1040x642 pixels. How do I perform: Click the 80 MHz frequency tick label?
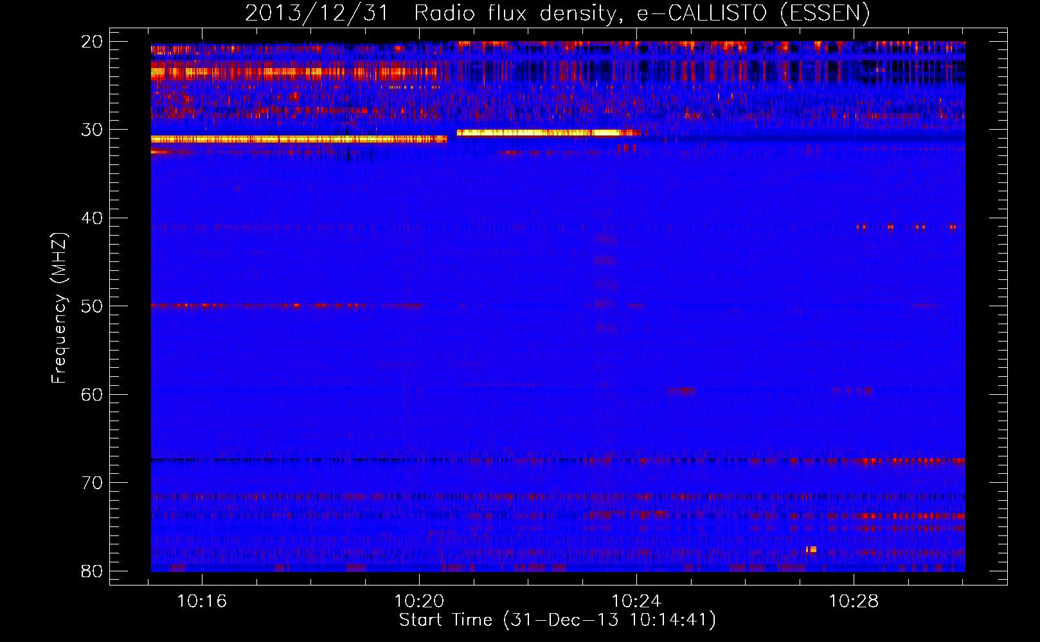tap(92, 571)
